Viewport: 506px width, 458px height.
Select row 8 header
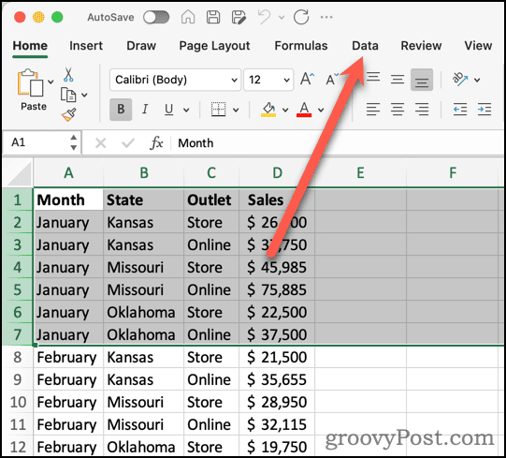click(18, 357)
